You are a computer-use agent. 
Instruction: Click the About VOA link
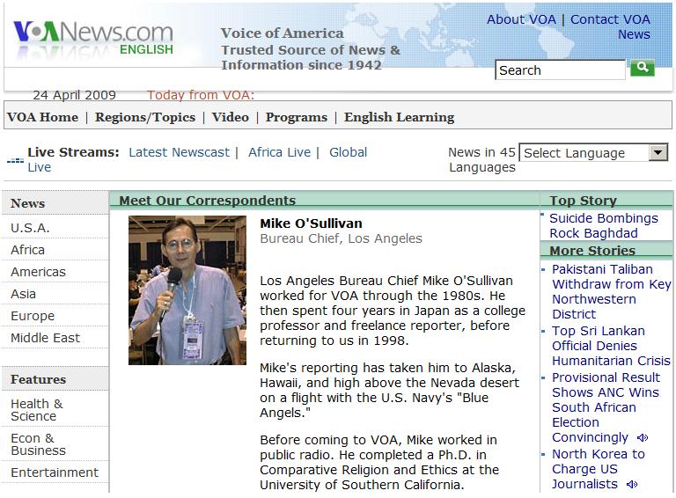[x=523, y=19]
